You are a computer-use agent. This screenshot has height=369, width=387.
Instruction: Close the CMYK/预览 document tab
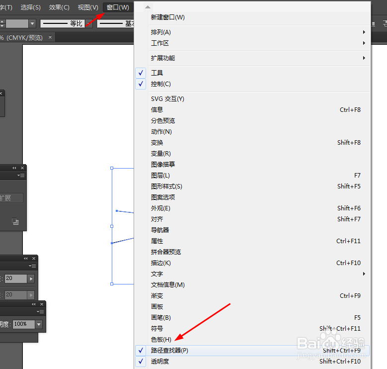coord(50,37)
